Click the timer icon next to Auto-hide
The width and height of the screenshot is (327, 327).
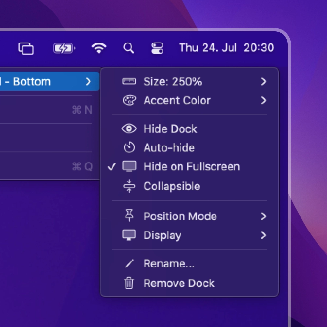tap(129, 148)
